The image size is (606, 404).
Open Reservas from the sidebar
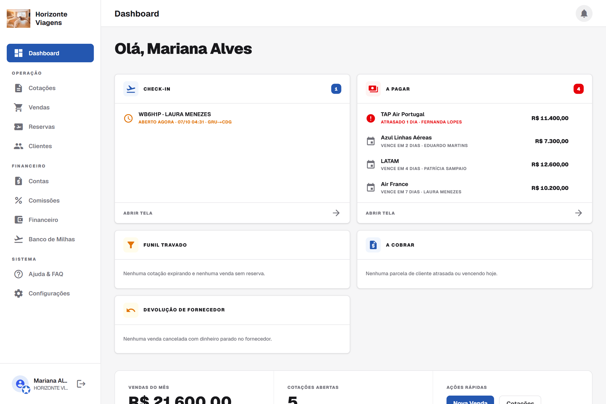50,127
